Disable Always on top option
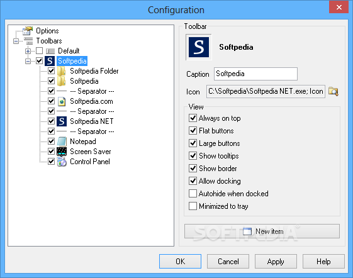The image size is (353, 278). click(x=193, y=118)
